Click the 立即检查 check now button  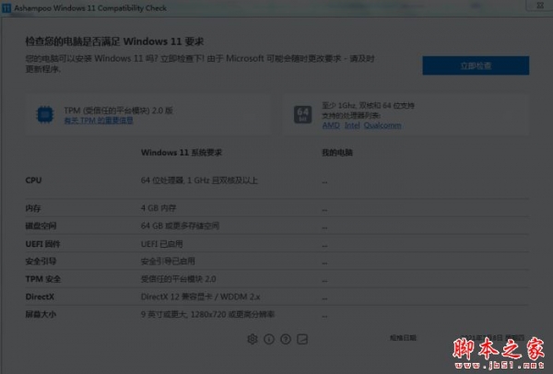[x=476, y=65]
